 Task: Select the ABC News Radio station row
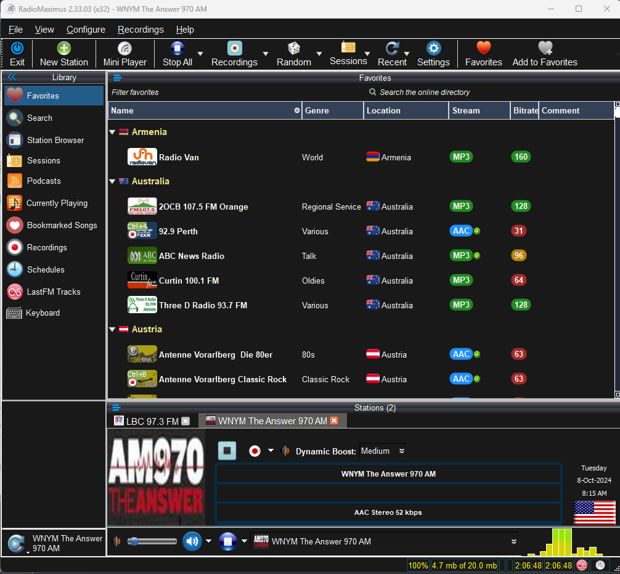click(361, 256)
